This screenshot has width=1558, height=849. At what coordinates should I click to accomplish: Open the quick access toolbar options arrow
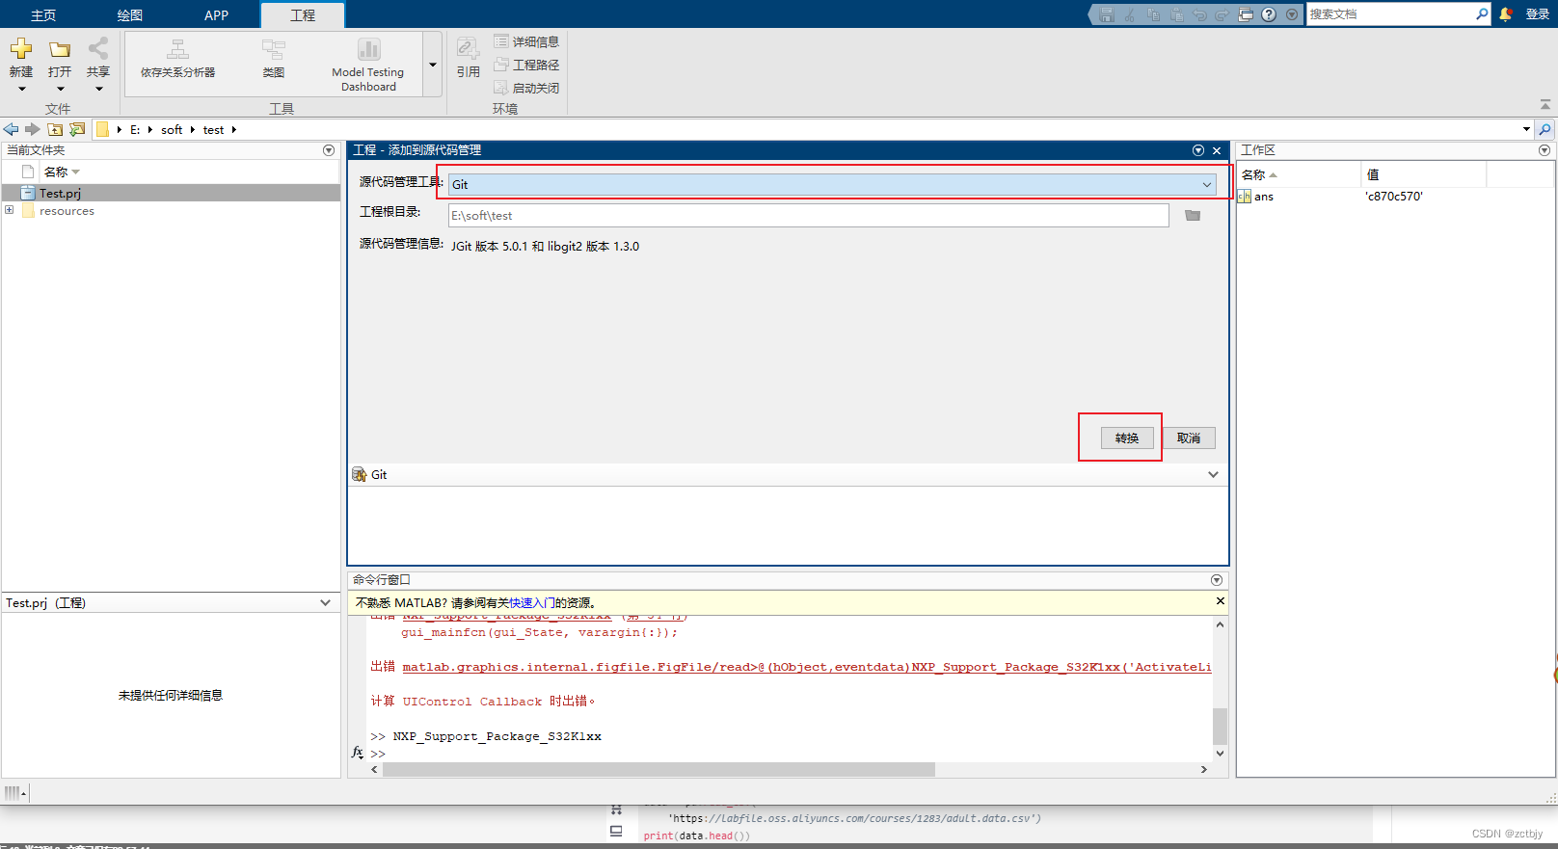pyautogui.click(x=1292, y=14)
